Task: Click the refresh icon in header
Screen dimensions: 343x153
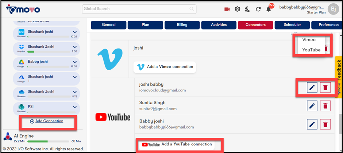Action: 258,9
